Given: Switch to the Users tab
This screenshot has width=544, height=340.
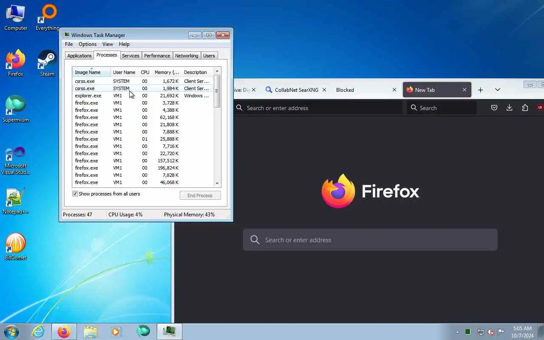Looking at the screenshot, I should [x=209, y=56].
